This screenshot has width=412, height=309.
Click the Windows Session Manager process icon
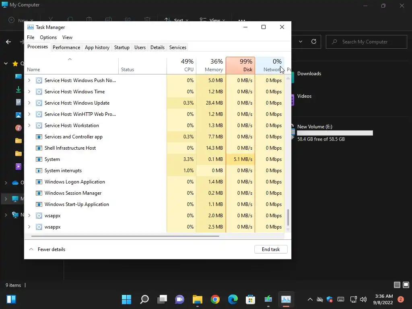(39, 193)
